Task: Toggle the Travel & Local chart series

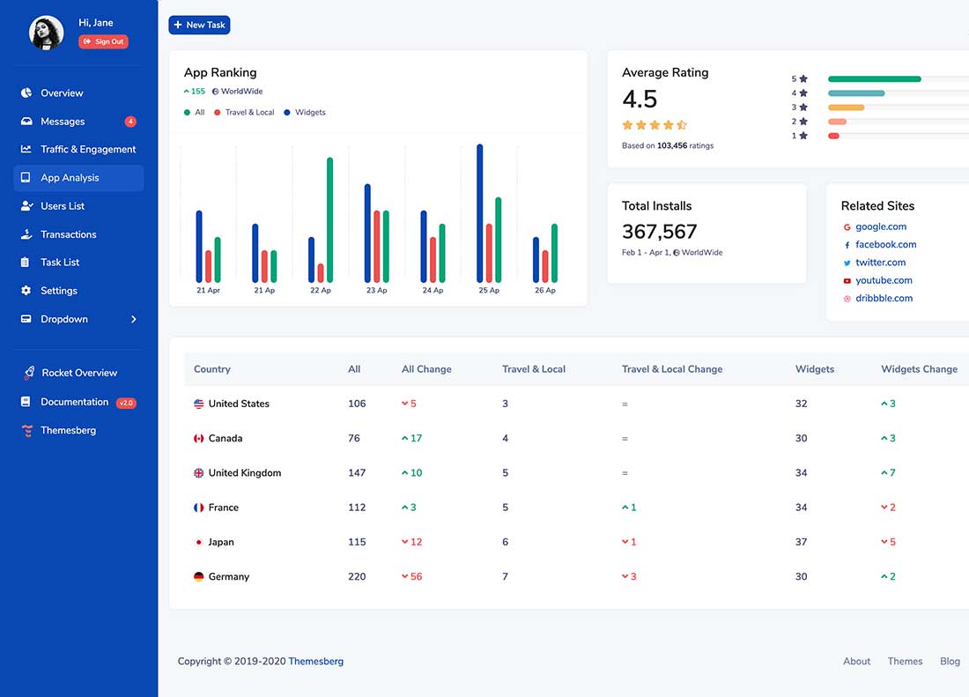Action: 244,112
